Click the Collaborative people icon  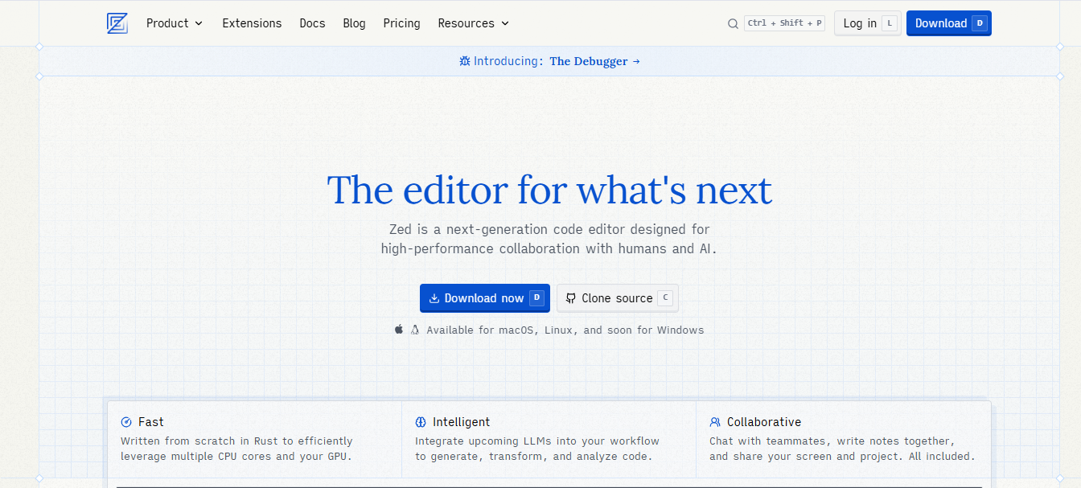tap(715, 422)
